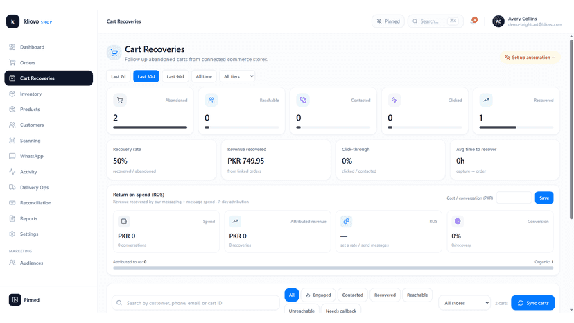Click the Pinned panel icon at sidebar bottom
Screen dimensions: 574x323
click(15, 299)
